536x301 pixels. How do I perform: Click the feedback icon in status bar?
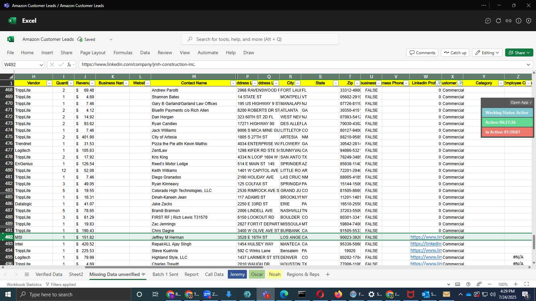(479, 284)
